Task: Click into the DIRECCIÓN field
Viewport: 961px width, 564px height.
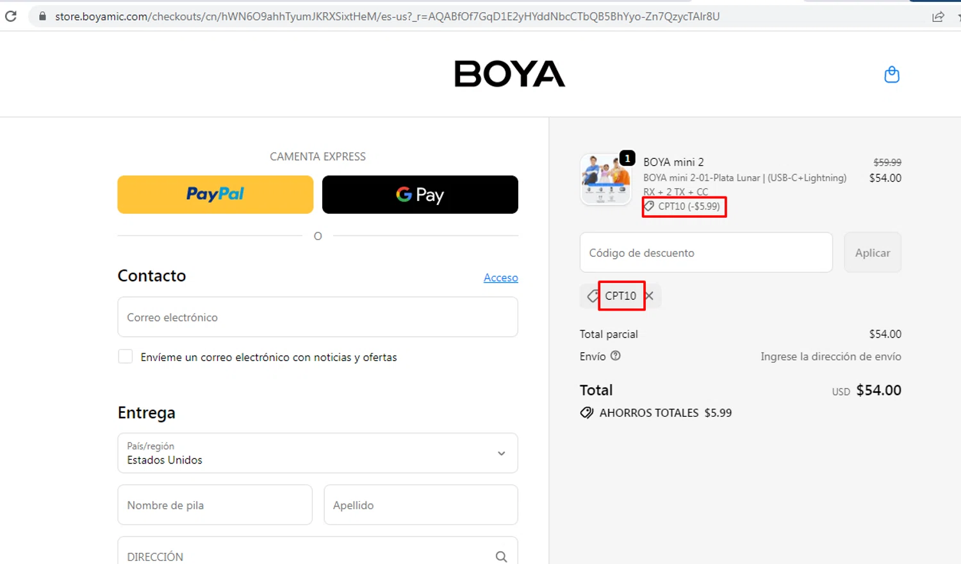Action: (318, 552)
